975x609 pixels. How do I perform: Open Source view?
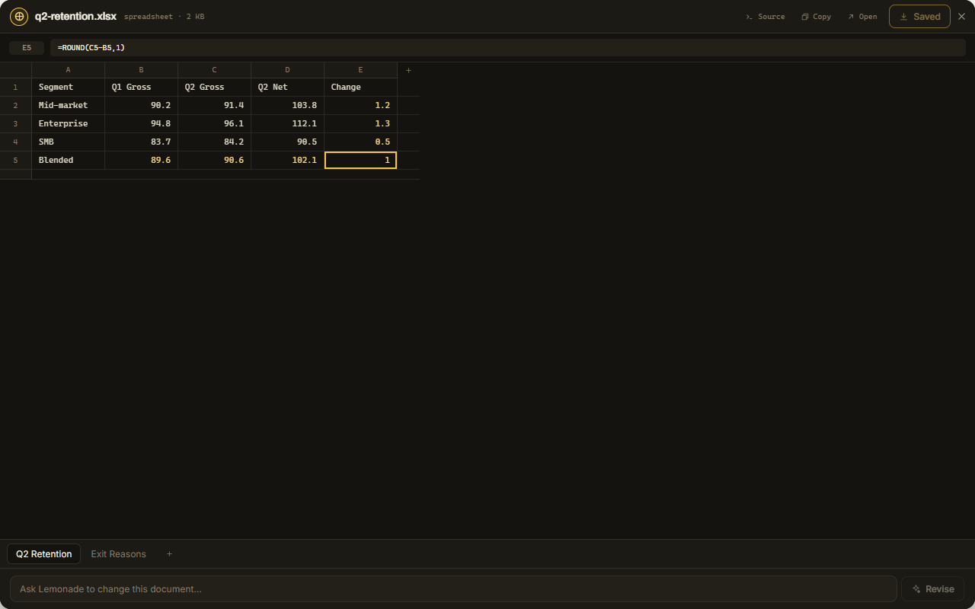click(x=765, y=17)
